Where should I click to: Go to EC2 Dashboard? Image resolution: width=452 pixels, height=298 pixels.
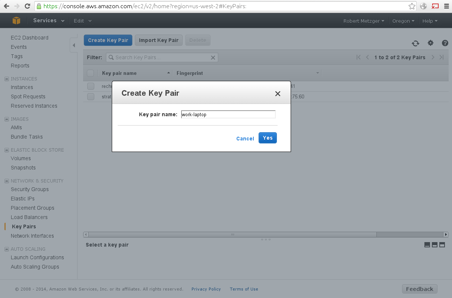tap(29, 38)
